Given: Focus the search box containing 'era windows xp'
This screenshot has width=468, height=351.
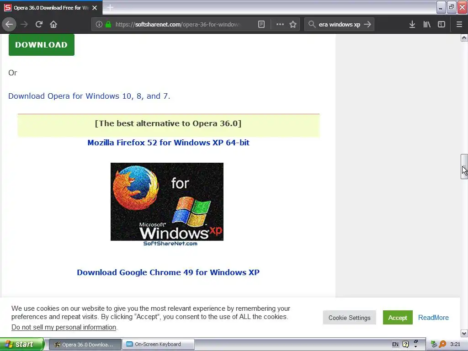Looking at the screenshot, I should [339, 24].
